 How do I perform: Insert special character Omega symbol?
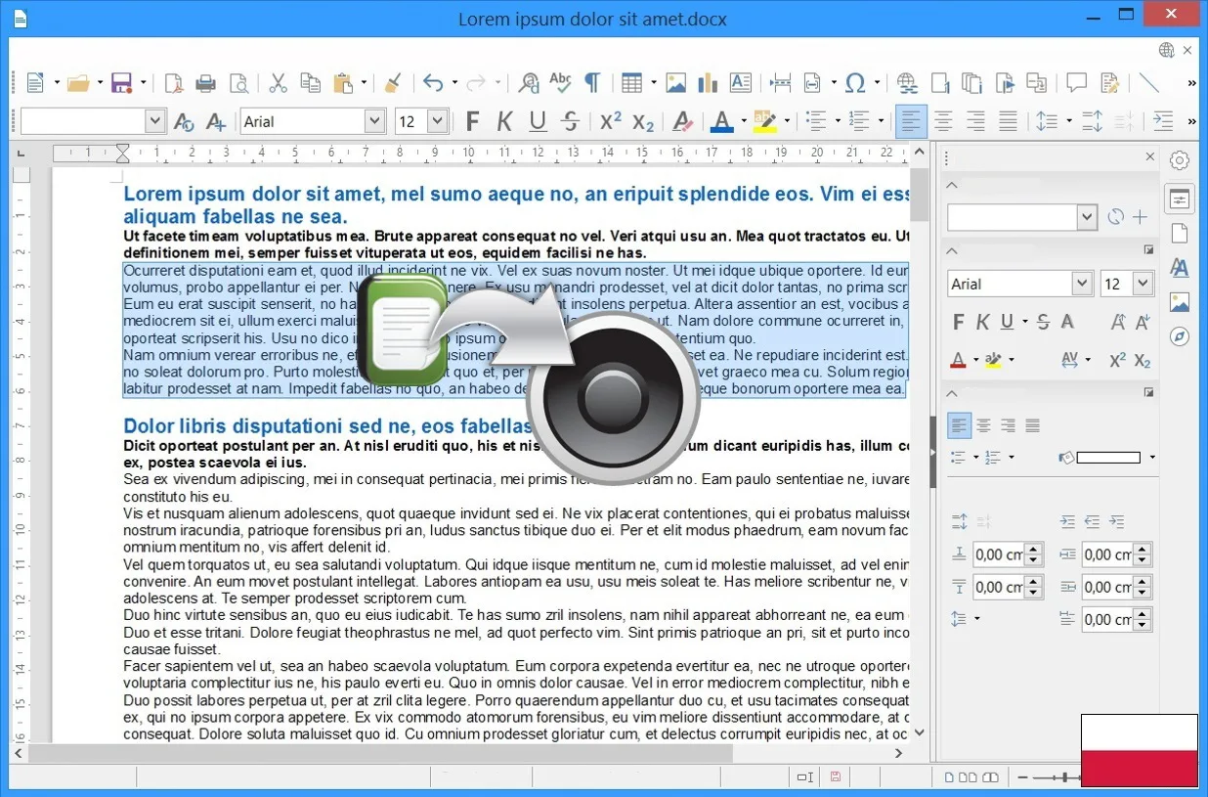(x=855, y=83)
